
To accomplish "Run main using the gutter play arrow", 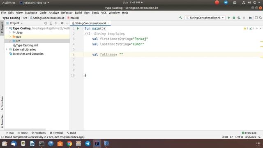I will click(78, 28).
